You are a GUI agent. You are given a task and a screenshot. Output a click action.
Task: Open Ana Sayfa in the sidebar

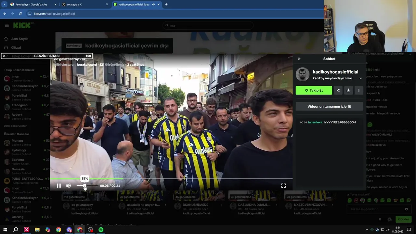click(x=16, y=39)
